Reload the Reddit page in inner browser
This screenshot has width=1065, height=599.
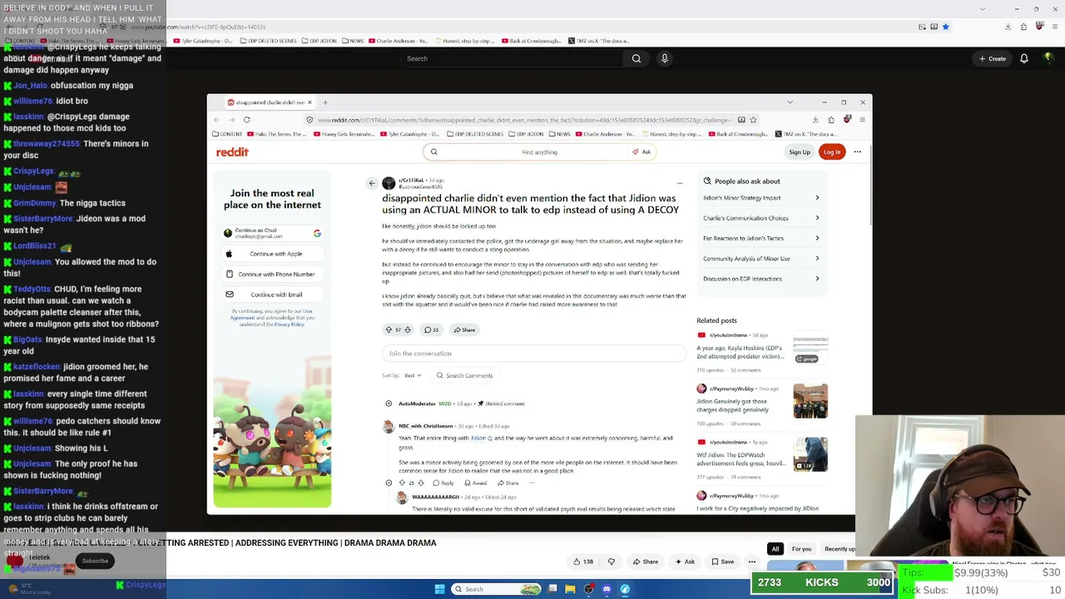246,120
